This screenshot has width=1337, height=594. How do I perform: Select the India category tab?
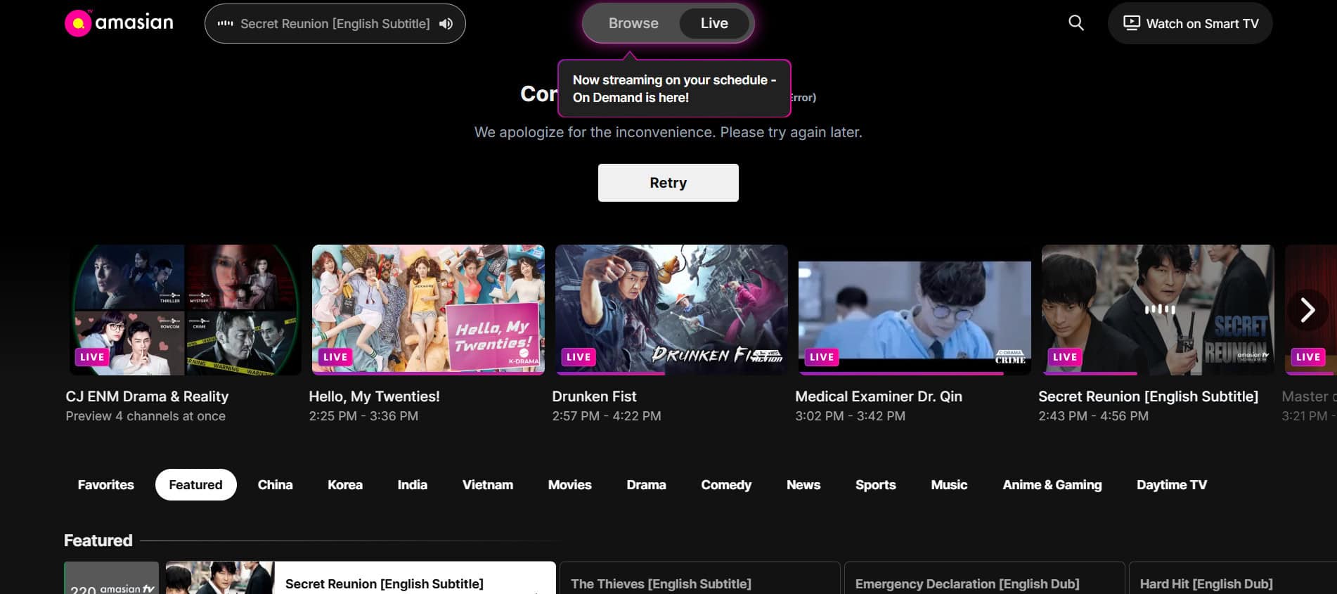click(x=413, y=485)
